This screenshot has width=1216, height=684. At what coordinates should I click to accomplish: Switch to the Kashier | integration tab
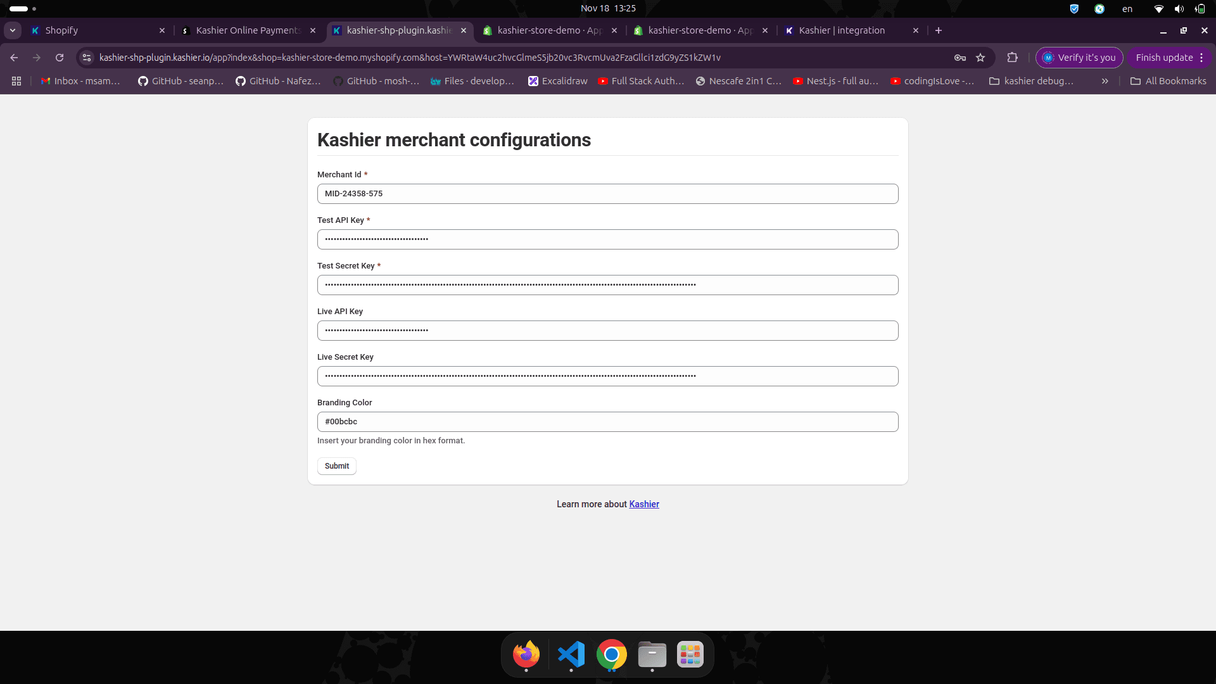pos(851,30)
